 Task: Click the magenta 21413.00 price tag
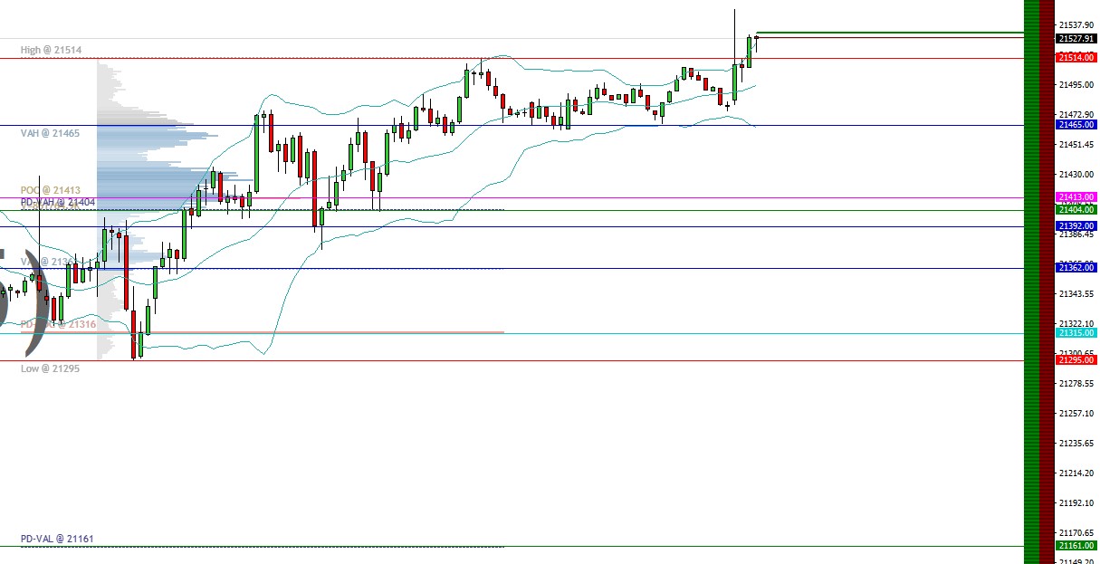[1076, 196]
